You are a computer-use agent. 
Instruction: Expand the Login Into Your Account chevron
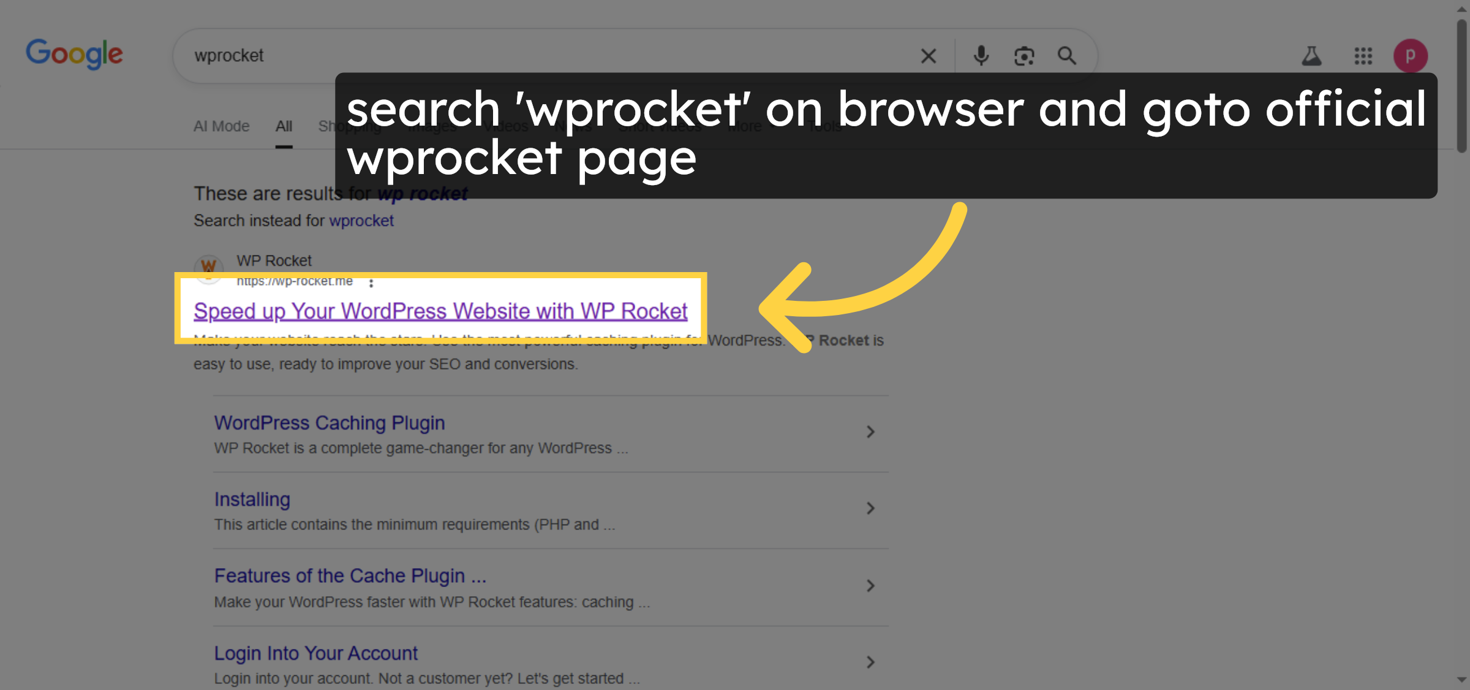870,662
